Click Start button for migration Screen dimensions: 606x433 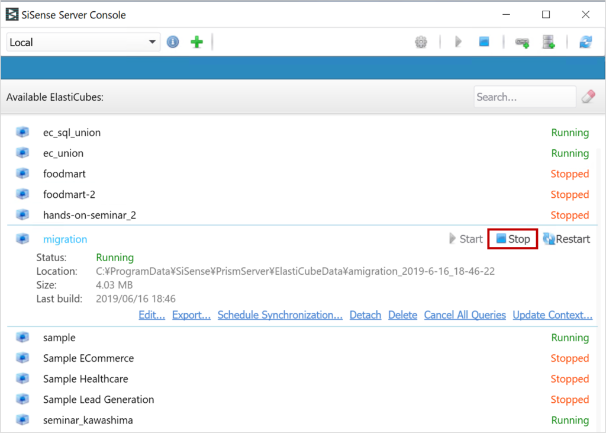click(x=466, y=239)
